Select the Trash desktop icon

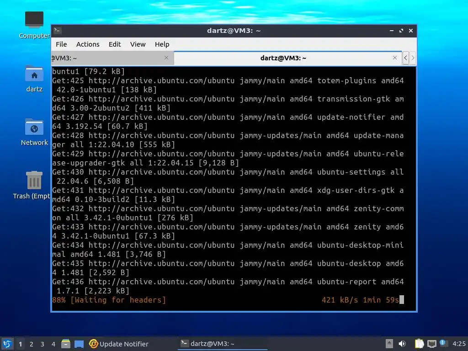(32, 185)
